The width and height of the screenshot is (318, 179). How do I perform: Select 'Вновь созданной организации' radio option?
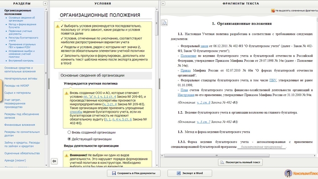coord(69,132)
